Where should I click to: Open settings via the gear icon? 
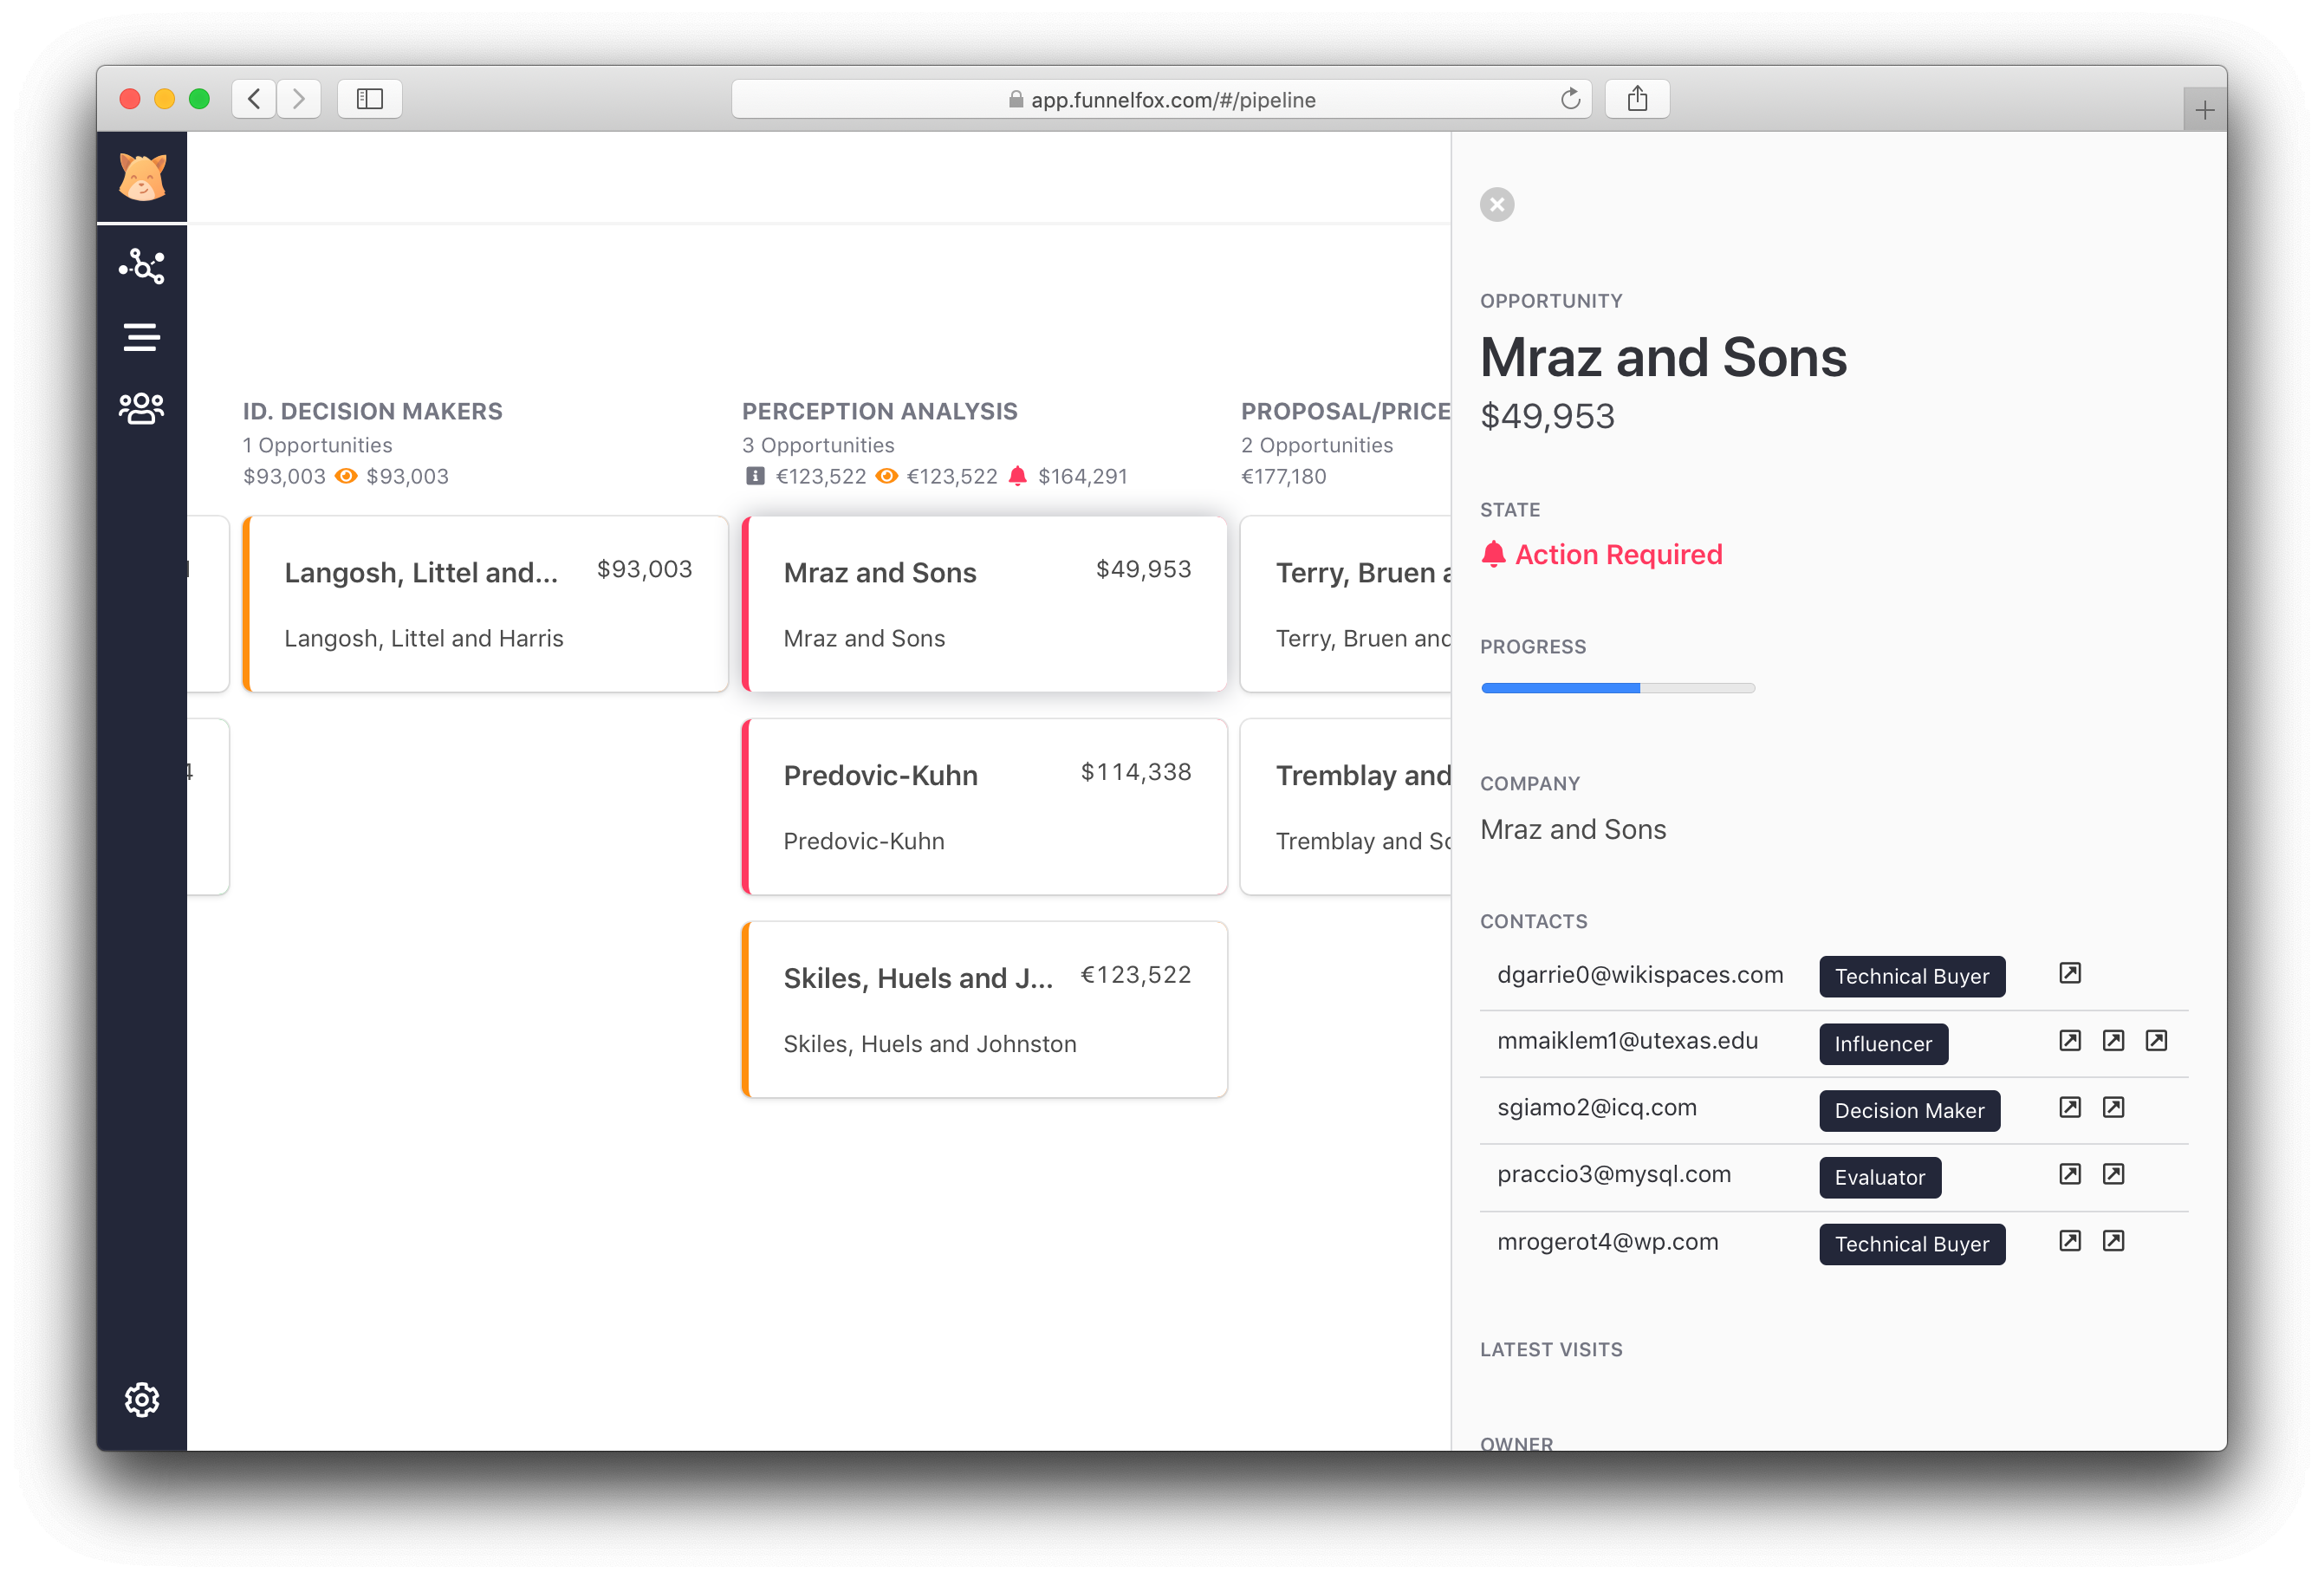click(142, 1400)
